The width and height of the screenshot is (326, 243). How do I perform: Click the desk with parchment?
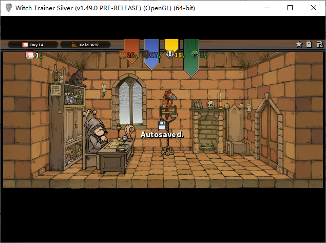(116, 156)
